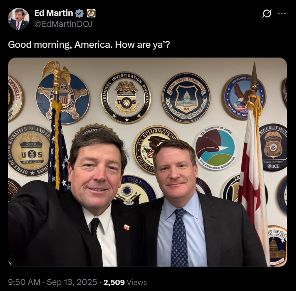Click the Ed Martin display name
Viewport: 296px width, 291px height.
coord(54,13)
